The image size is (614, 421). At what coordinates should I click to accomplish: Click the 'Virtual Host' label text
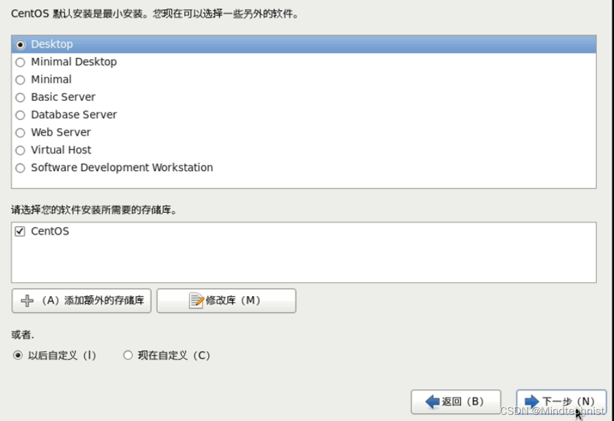point(61,150)
